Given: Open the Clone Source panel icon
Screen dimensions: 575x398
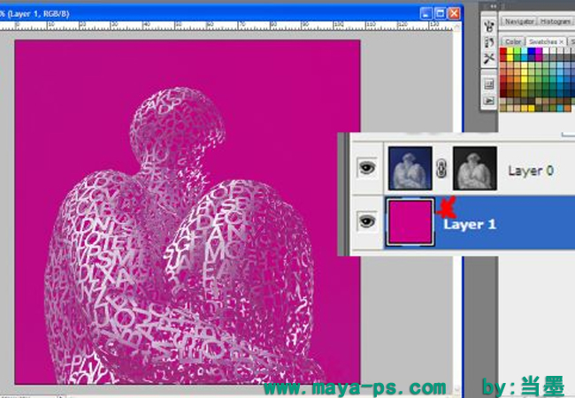Looking at the screenshot, I should coord(489,42).
